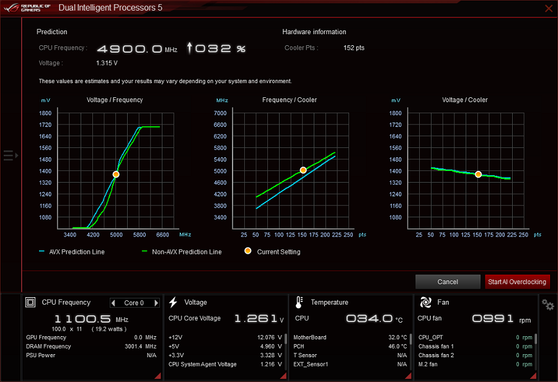Click the Cooler Pts label
The image size is (558, 382).
301,48
